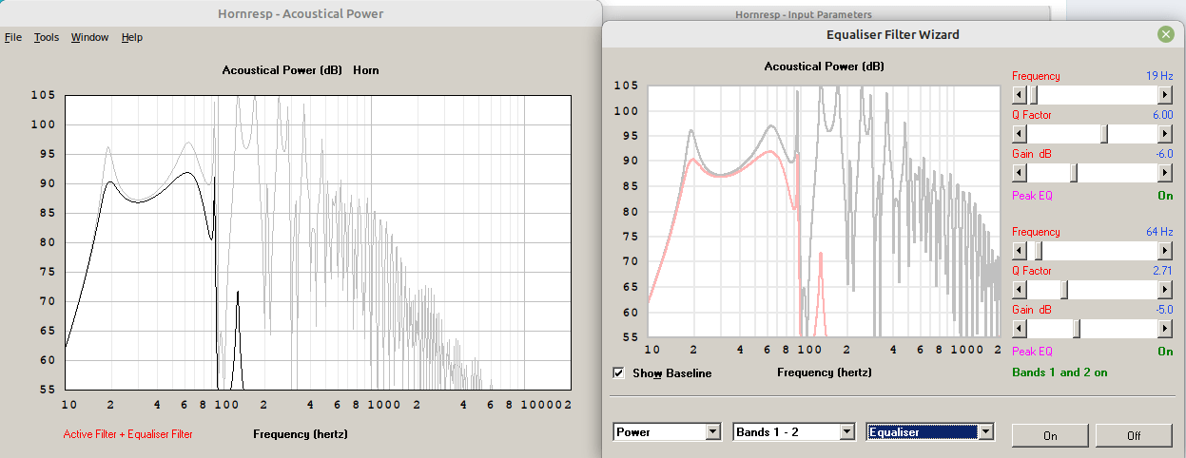Open the Window menu in Hornresp
The width and height of the screenshot is (1186, 458).
(90, 37)
